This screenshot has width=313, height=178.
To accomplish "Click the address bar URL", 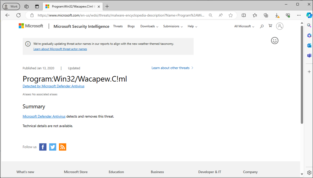I will (x=121, y=15).
